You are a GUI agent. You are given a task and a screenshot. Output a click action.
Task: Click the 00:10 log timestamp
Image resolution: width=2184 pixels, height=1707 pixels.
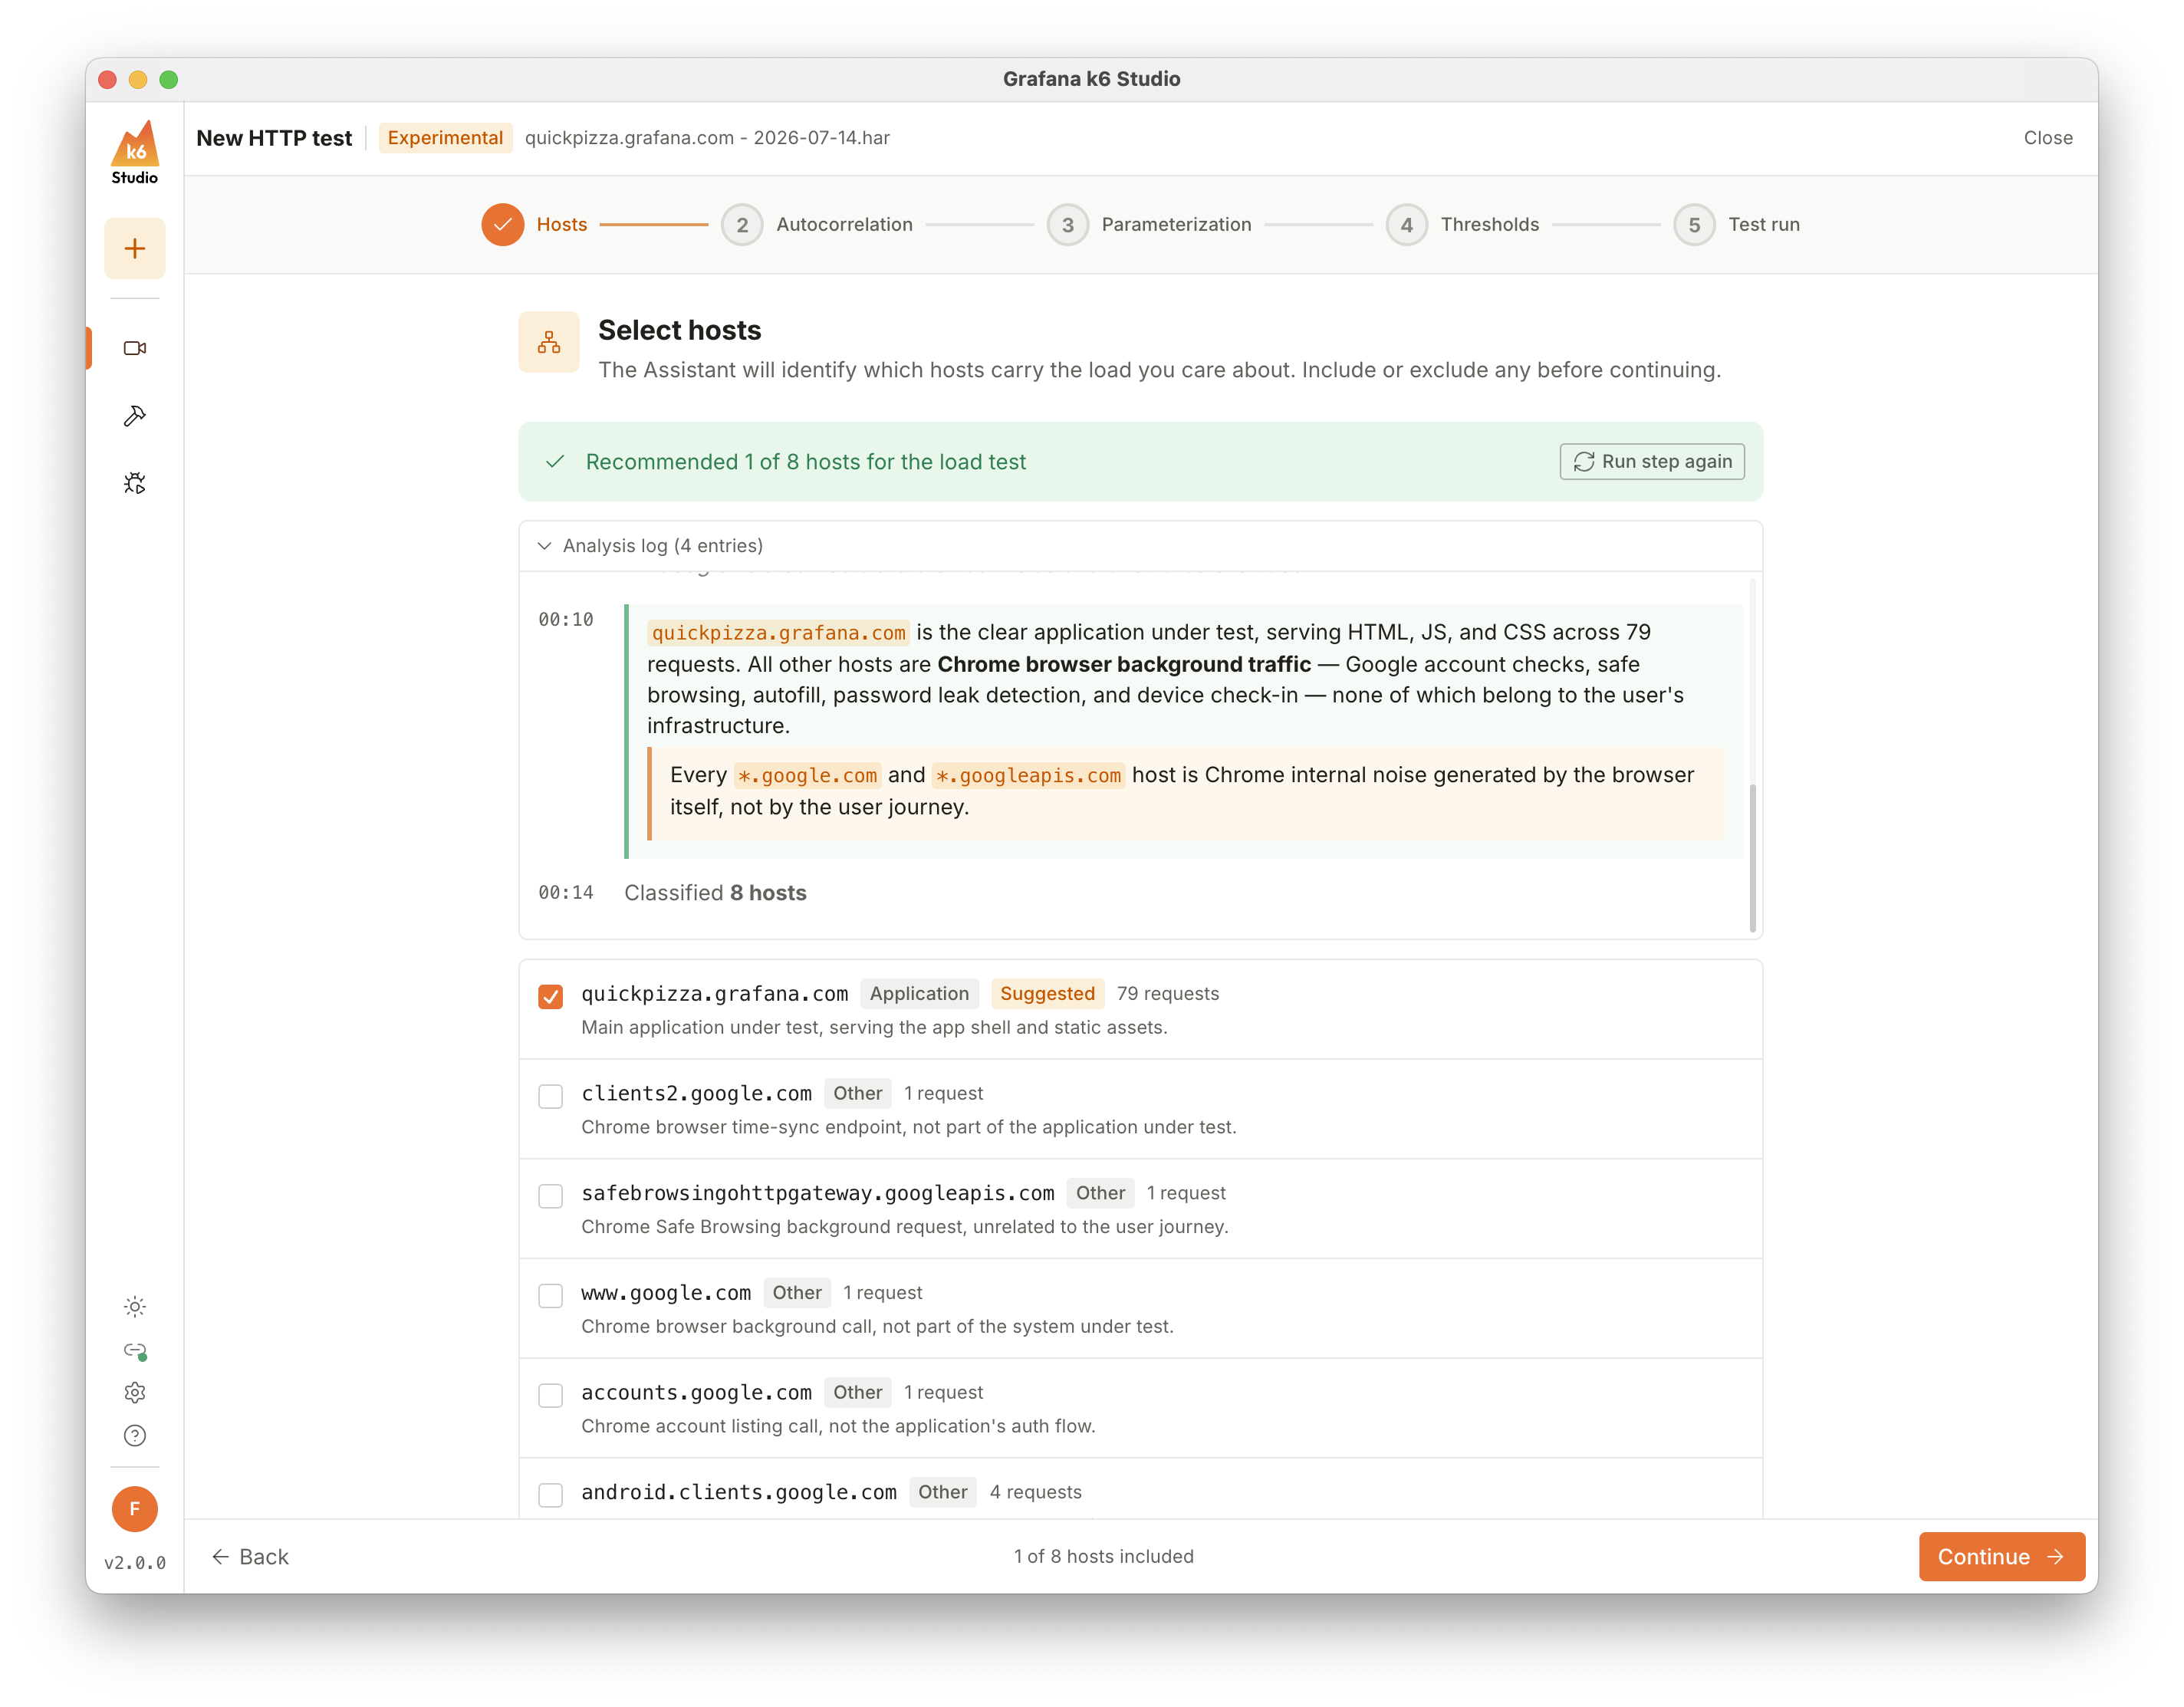(566, 620)
